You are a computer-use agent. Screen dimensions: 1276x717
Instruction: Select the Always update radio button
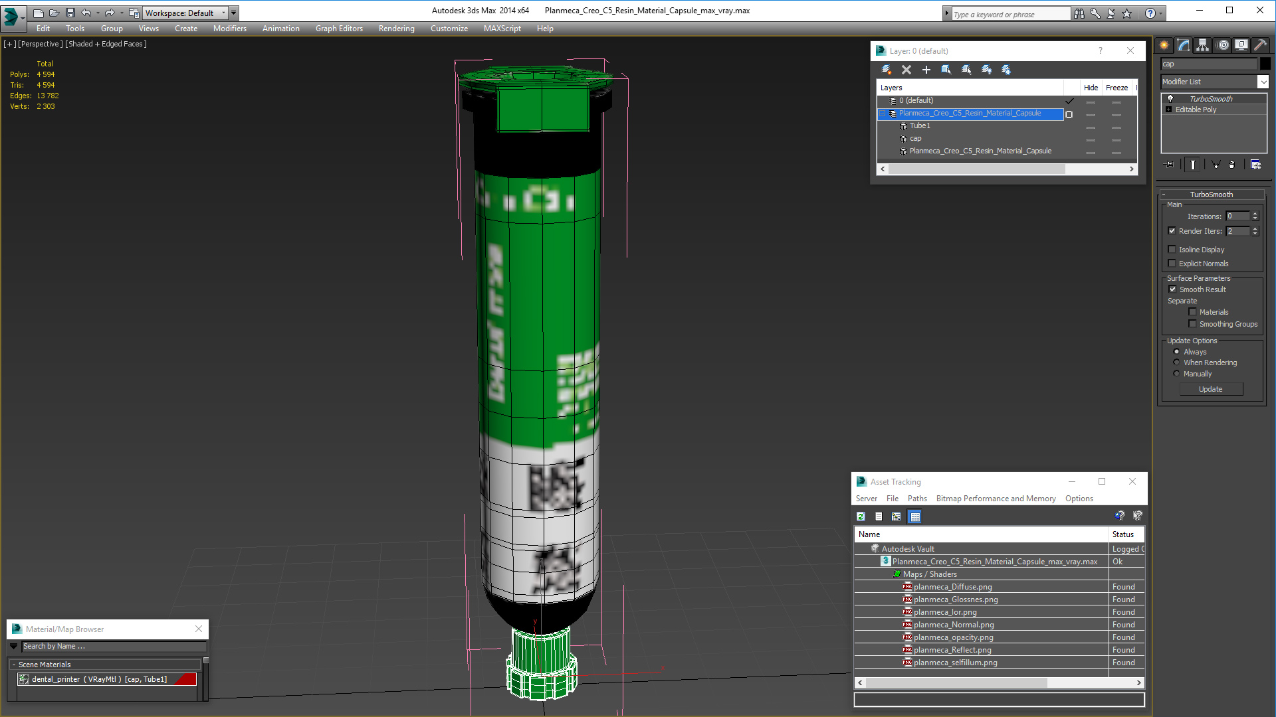click(1176, 352)
